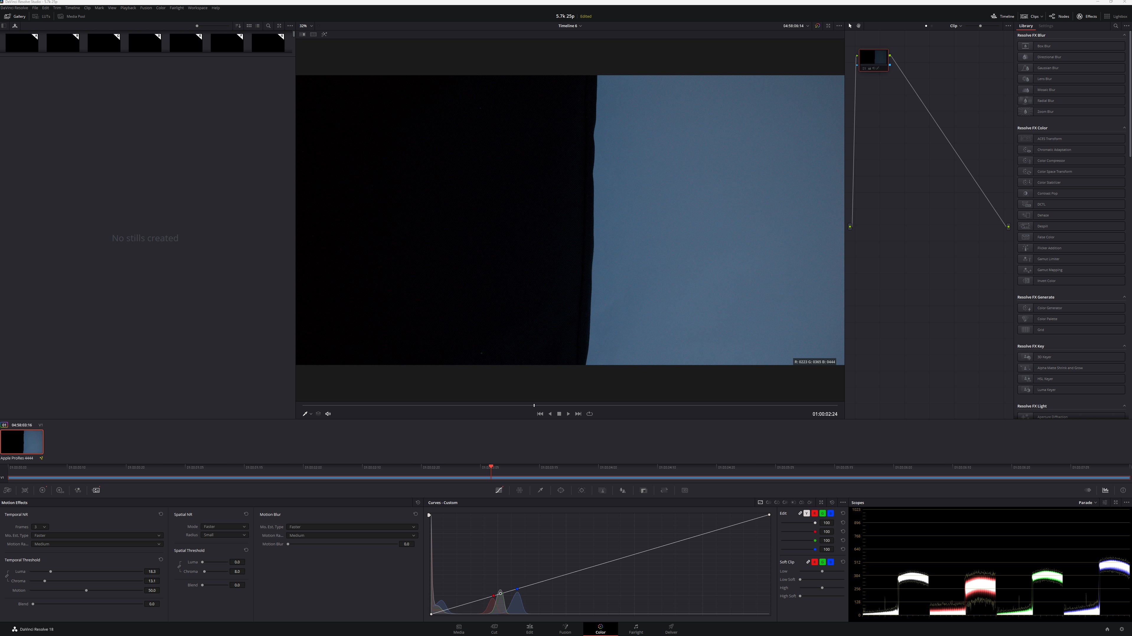
Task: Open the Tracker palette icon
Action: coord(581,490)
